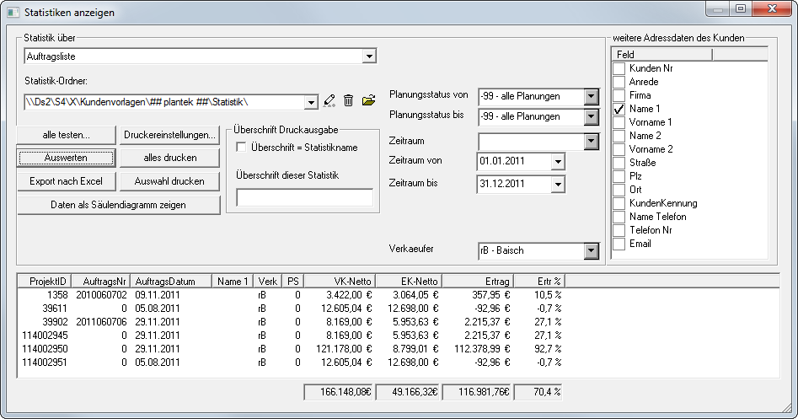Open the 'Verkaeufer' dropdown showing rB - Baisch
Screen dimensions: 798x419
coord(590,251)
